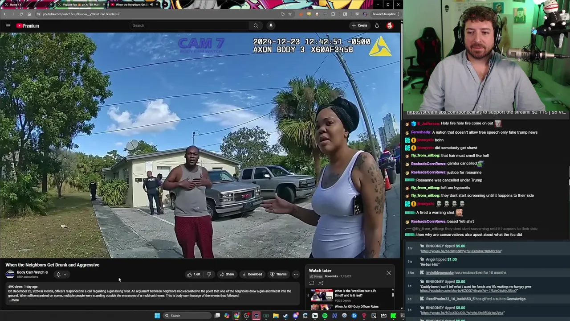Open streamlabs.com/boneclinks support link
570x321 pixels.
445,112
